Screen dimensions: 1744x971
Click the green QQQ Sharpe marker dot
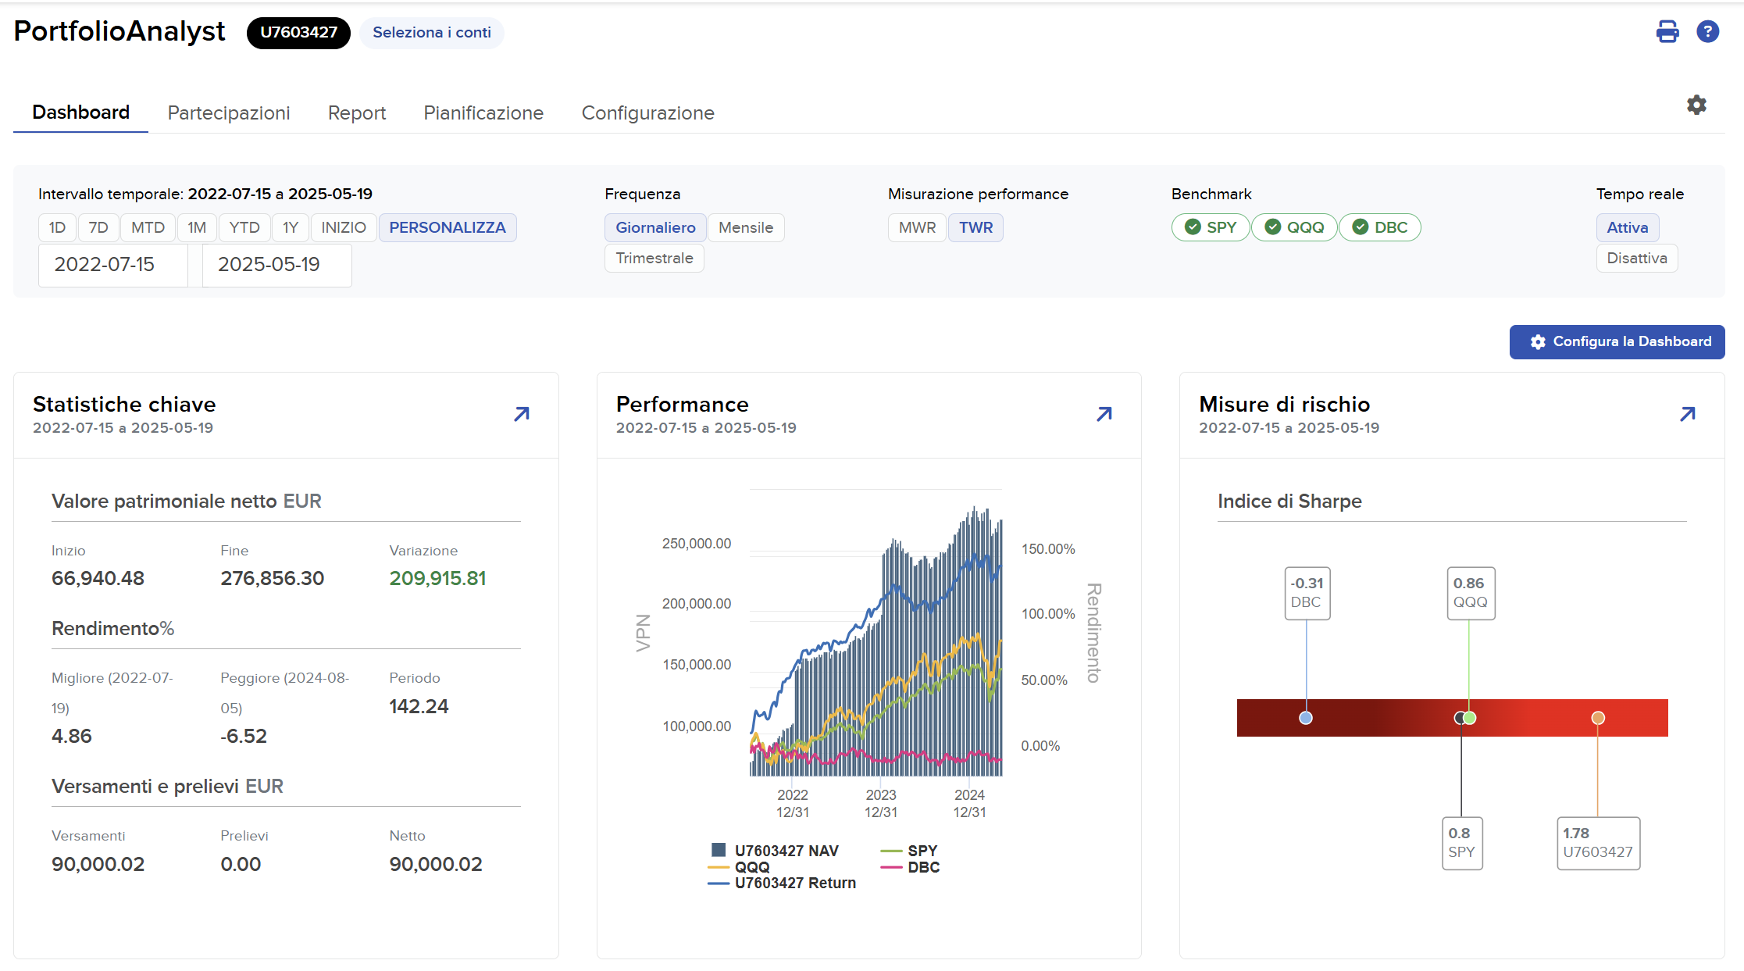(x=1470, y=718)
